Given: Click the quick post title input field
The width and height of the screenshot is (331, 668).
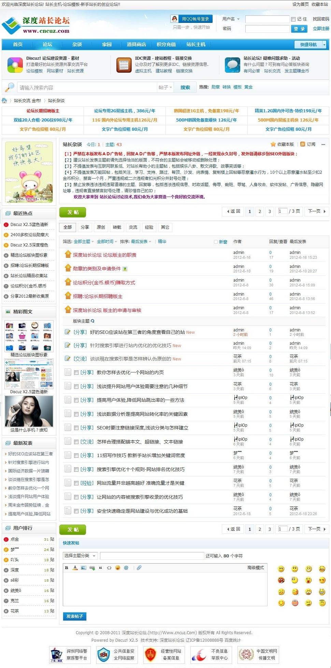Looking at the screenshot, I should click(152, 556).
